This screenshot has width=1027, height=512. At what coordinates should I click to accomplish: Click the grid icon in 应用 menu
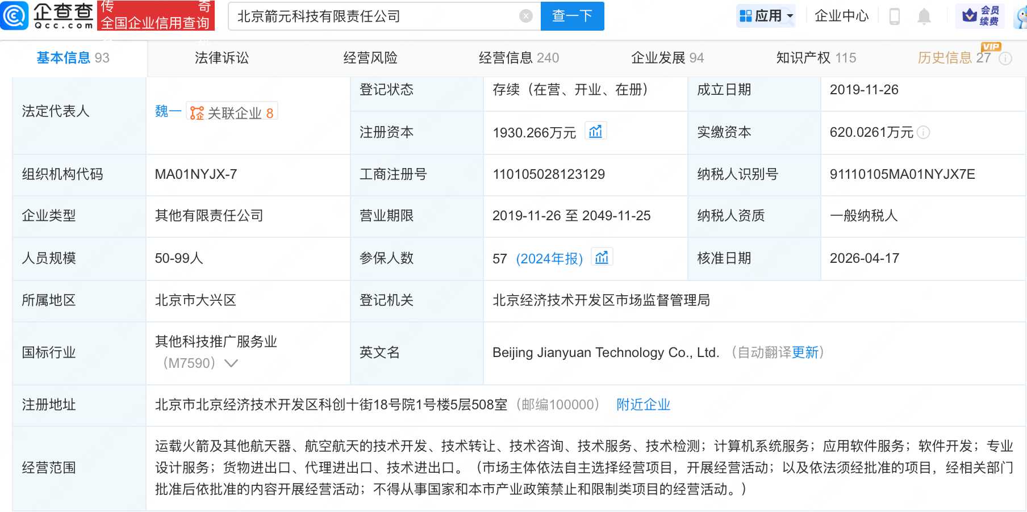(x=747, y=16)
